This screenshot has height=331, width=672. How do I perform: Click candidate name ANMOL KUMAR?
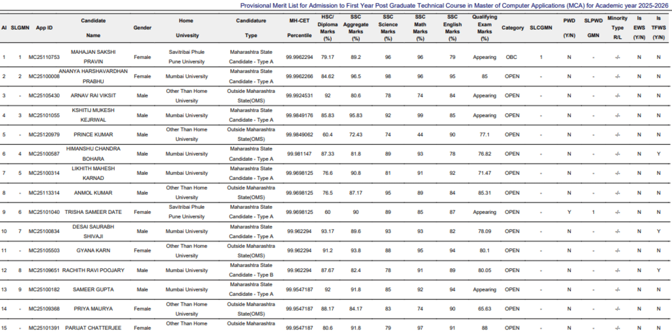tap(94, 193)
